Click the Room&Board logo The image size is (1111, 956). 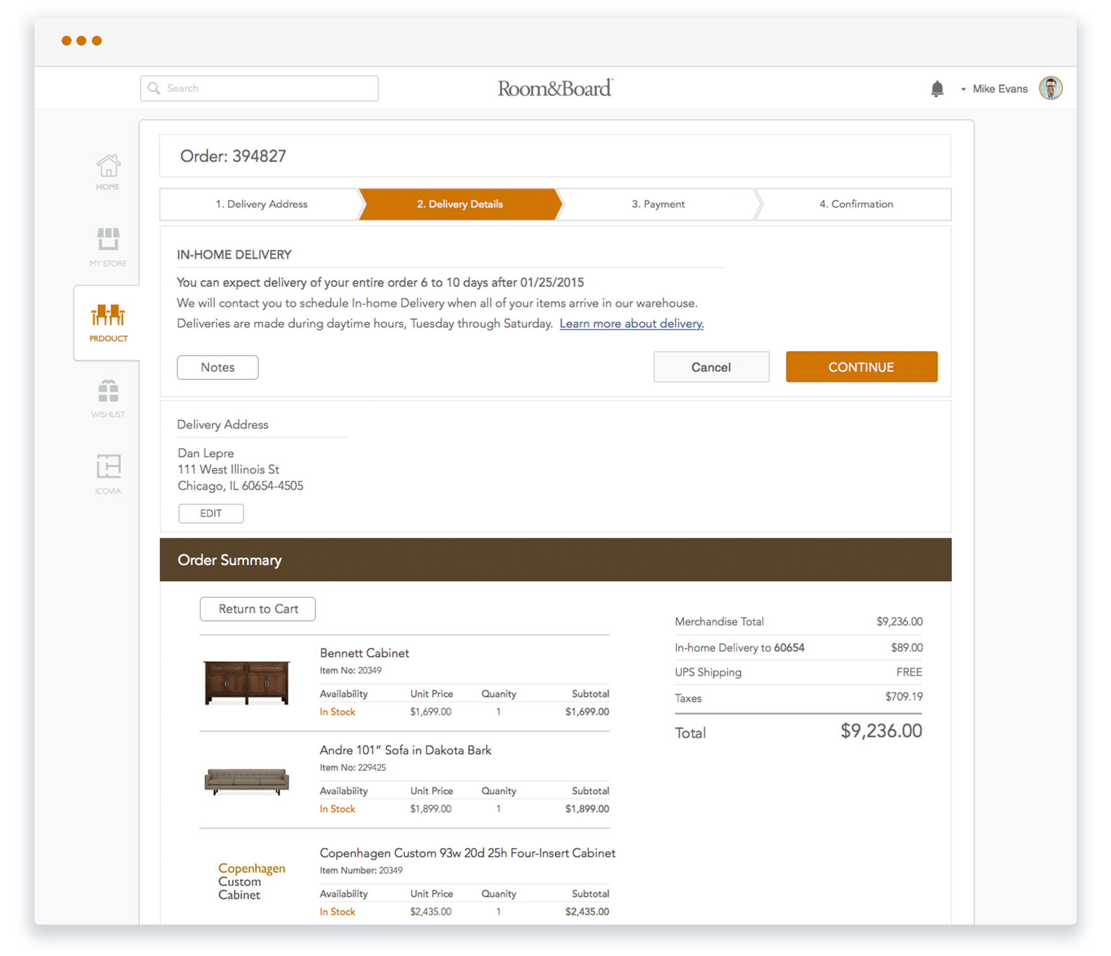pos(555,88)
